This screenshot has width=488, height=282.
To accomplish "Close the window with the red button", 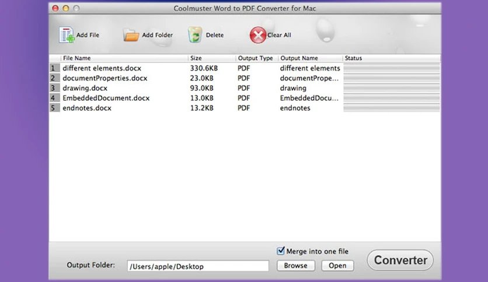I will pos(55,8).
